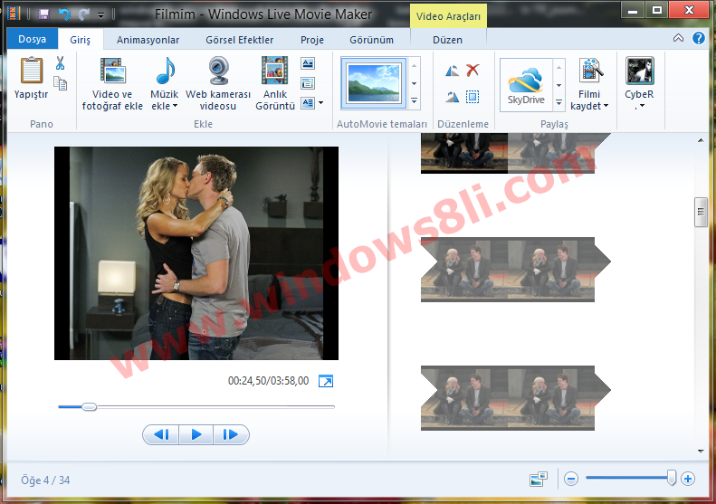Open the Müzik ekle dropdown arrow
Viewport: 716px width, 504px height.
(x=175, y=107)
